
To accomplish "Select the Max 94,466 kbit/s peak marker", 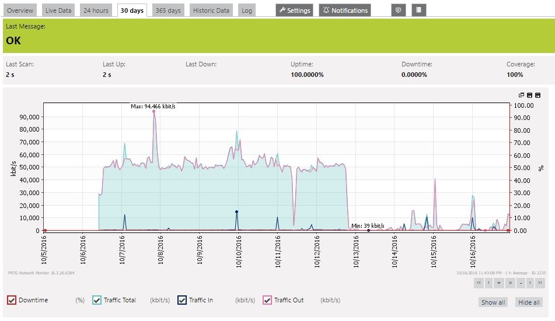I will tap(153, 111).
